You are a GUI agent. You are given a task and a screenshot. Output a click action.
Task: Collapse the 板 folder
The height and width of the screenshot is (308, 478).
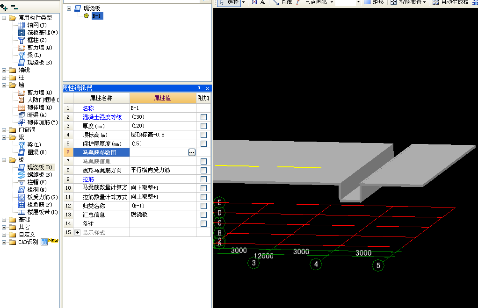pyautogui.click(x=4, y=160)
